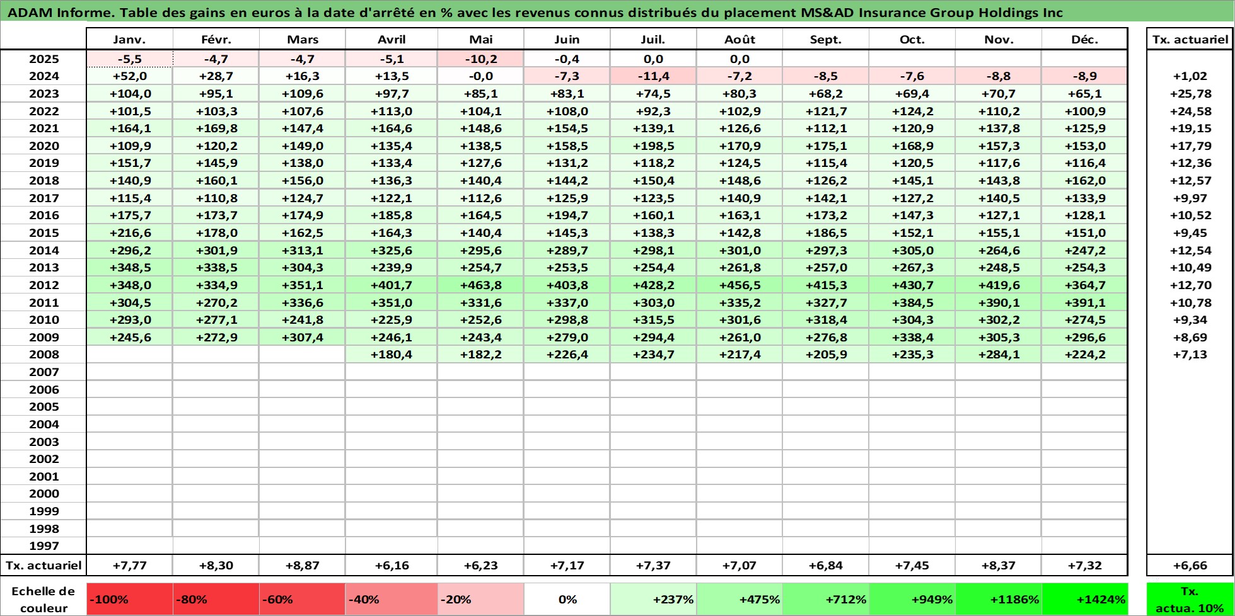Click the Tx. actuariel column header
The width and height of the screenshot is (1235, 616).
pos(1190,39)
